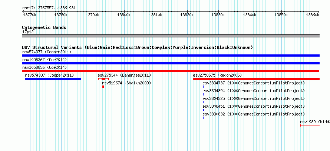The width and height of the screenshot is (330, 151).
Task: Click the 13810k ruler position
Action: pyautogui.click(x=155, y=15)
